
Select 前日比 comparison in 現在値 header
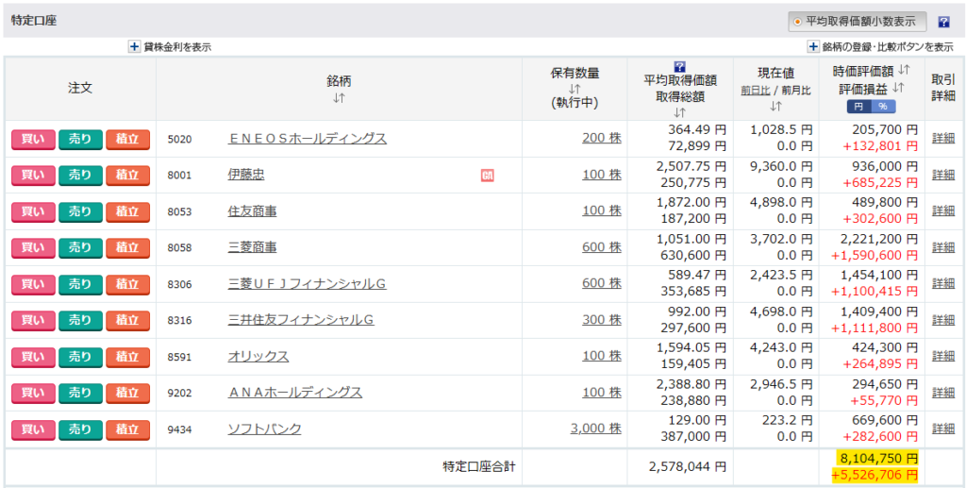(755, 91)
